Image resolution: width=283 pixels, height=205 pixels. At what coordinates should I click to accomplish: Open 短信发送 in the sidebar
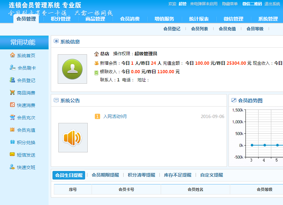coord(26,155)
